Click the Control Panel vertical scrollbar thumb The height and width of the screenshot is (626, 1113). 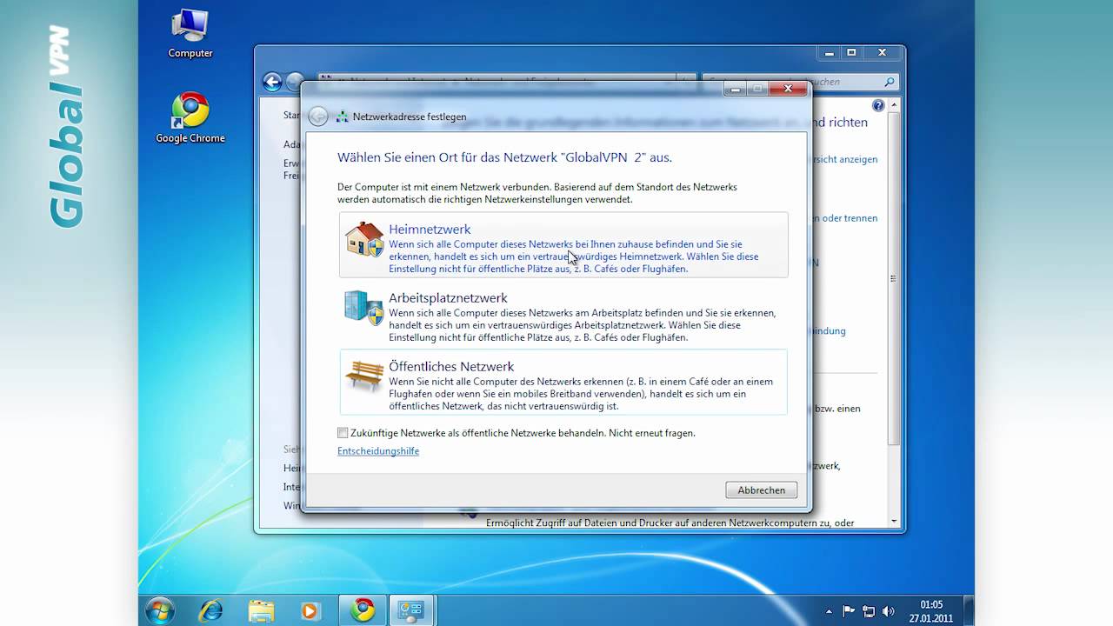coord(894,278)
